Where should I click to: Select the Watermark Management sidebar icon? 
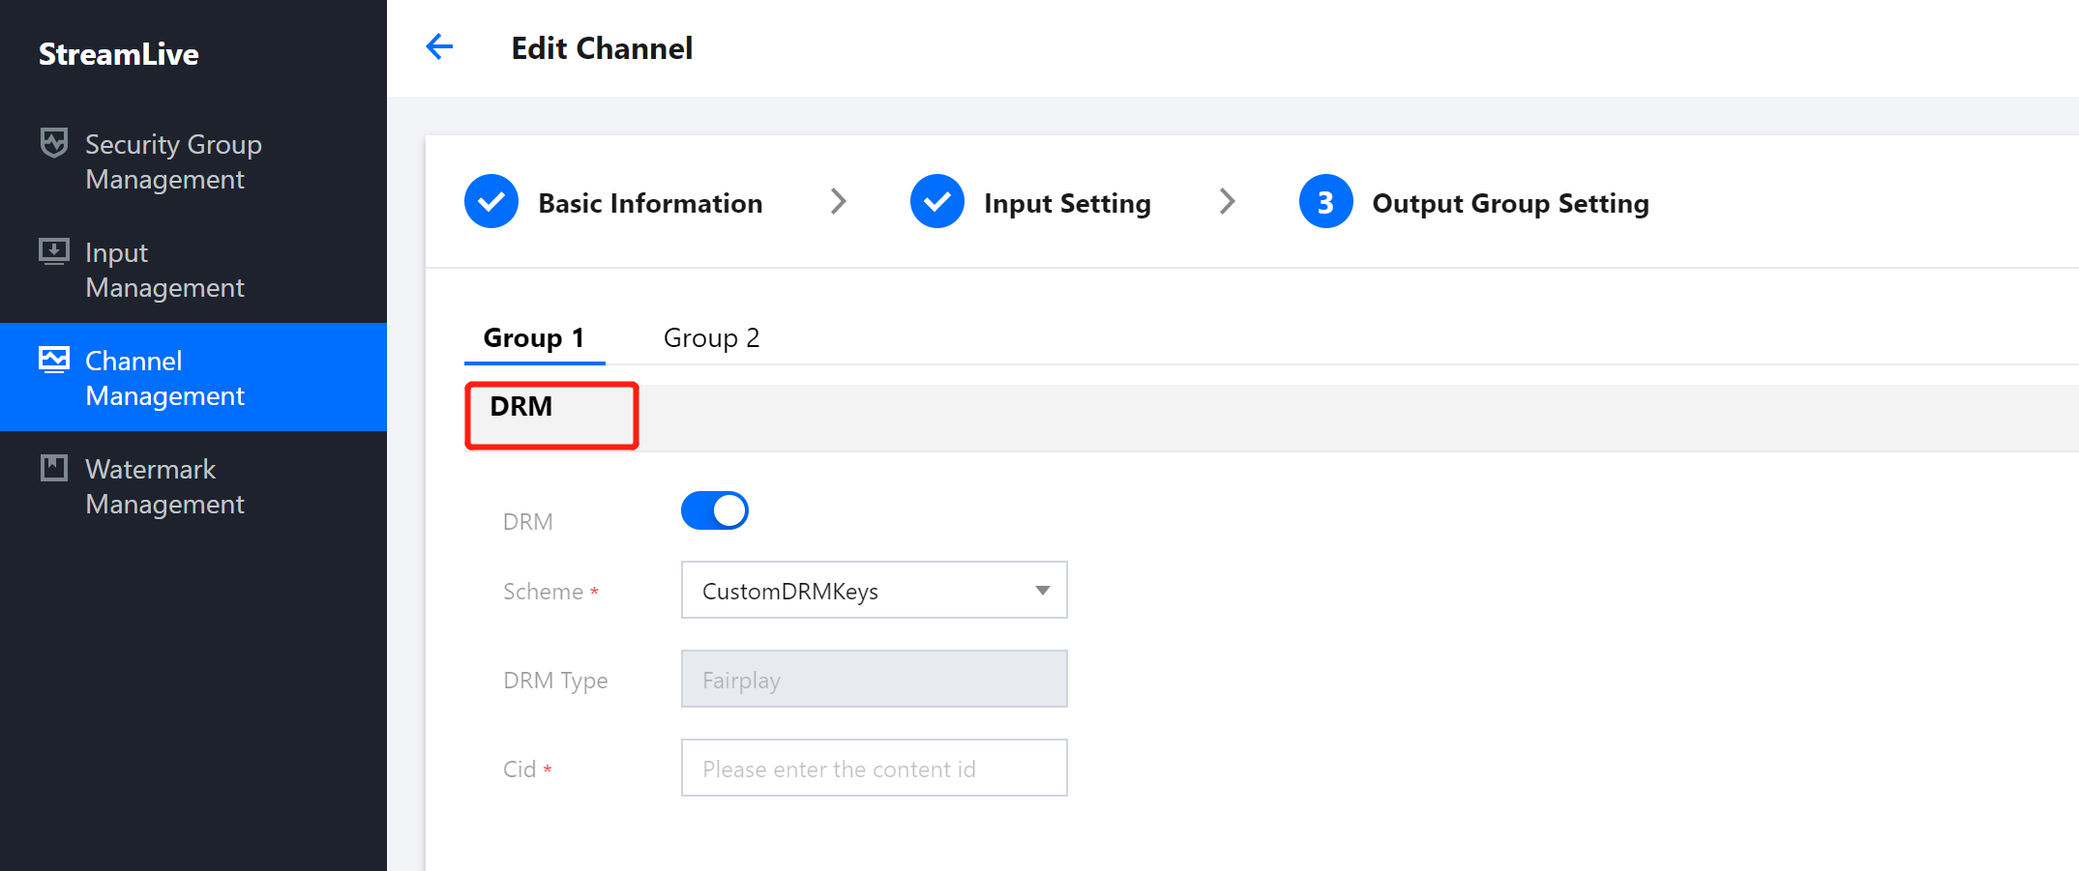tap(54, 468)
